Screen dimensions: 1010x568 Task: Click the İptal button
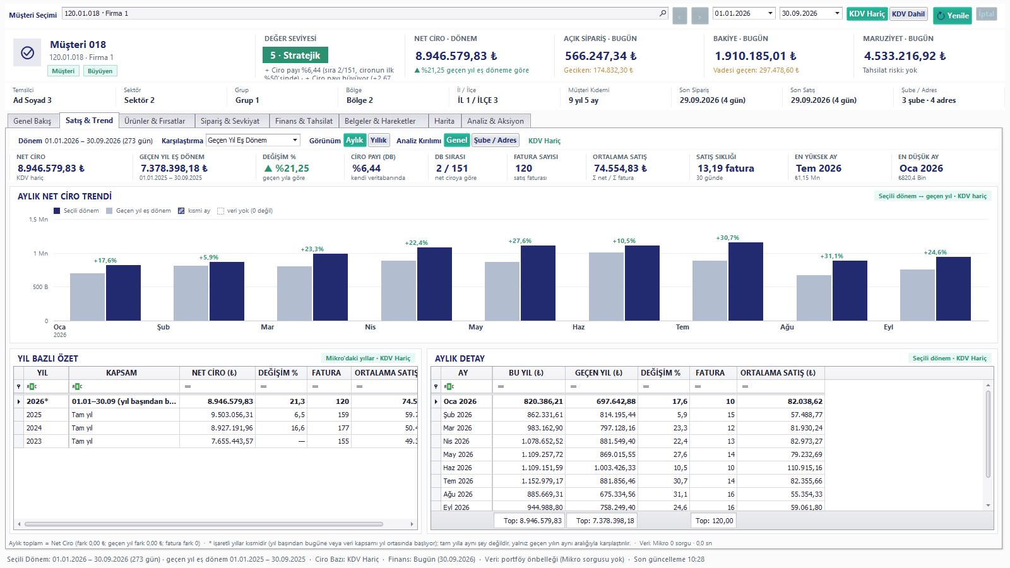coord(987,14)
